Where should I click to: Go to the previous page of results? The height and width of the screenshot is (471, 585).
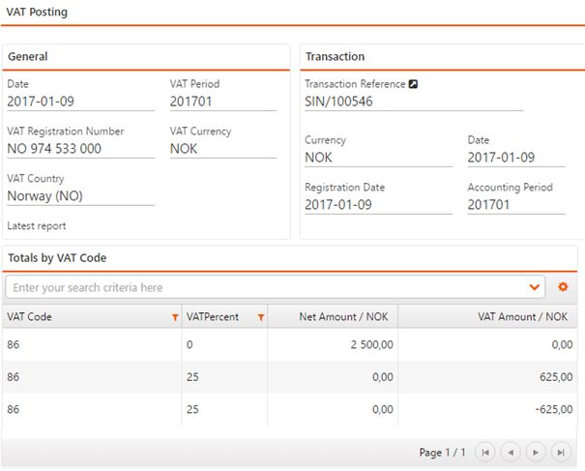point(511,452)
